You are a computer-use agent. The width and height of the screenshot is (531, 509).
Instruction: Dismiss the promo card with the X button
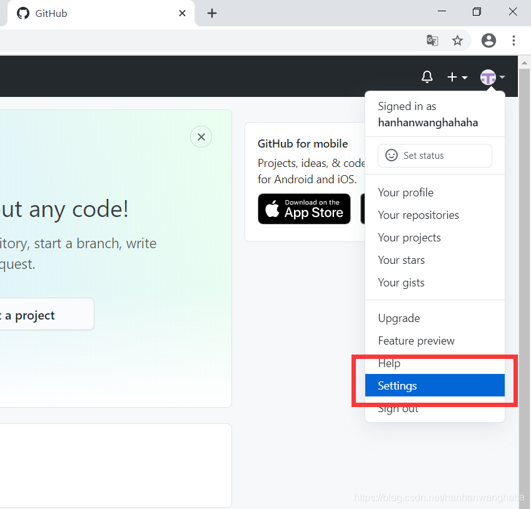(201, 136)
